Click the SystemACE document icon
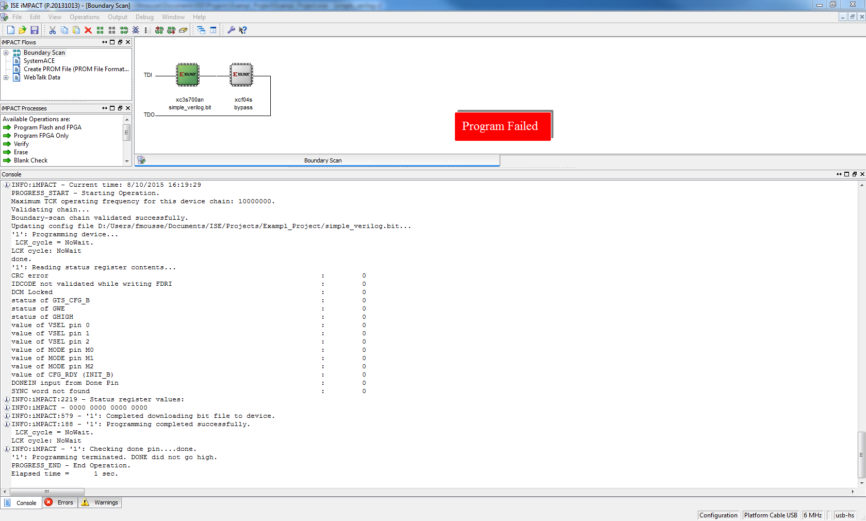 point(17,61)
